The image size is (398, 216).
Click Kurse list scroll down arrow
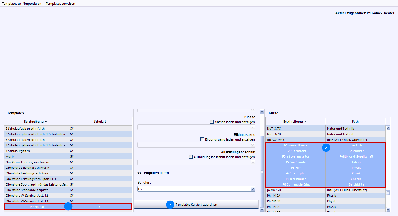click(x=388, y=210)
